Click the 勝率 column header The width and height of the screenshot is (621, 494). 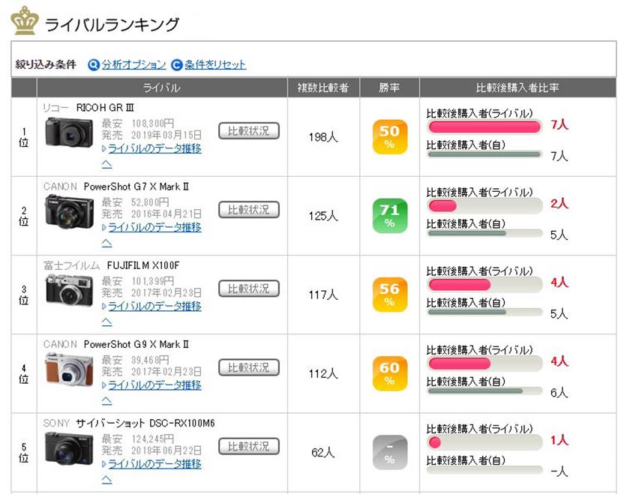tap(389, 88)
